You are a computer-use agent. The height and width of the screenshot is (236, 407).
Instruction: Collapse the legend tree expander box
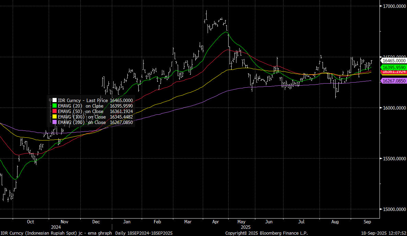click(x=50, y=100)
